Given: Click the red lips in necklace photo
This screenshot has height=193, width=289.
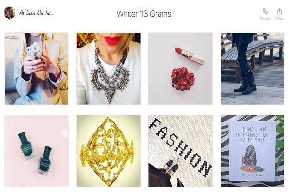Looking at the screenshot, I should (x=112, y=41).
